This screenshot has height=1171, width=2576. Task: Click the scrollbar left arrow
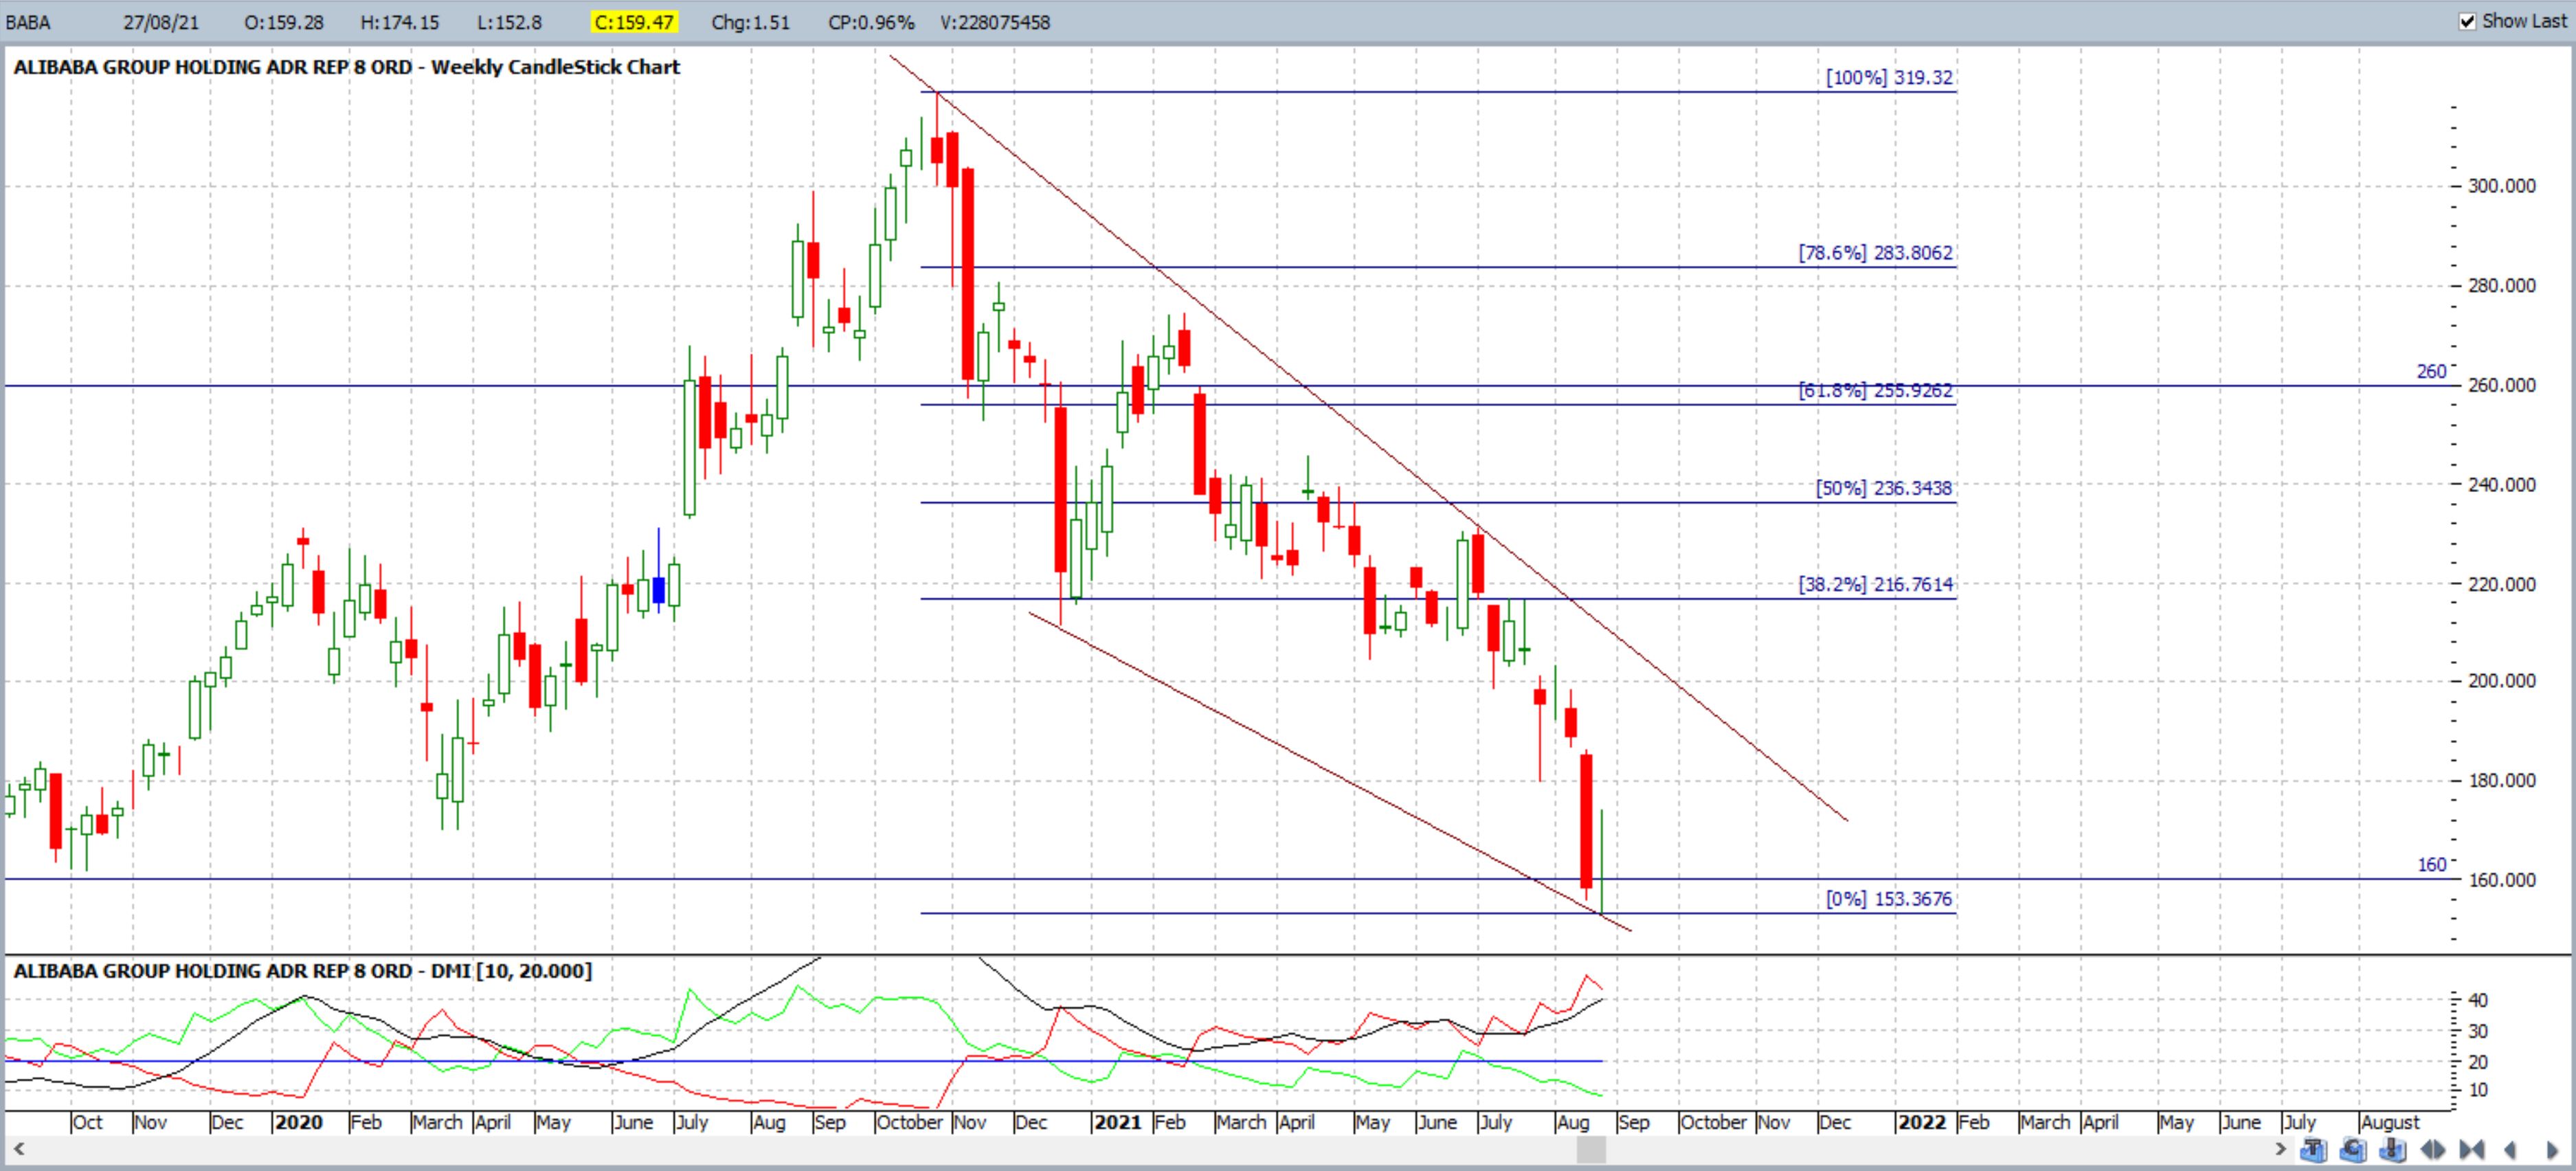[x=18, y=1150]
